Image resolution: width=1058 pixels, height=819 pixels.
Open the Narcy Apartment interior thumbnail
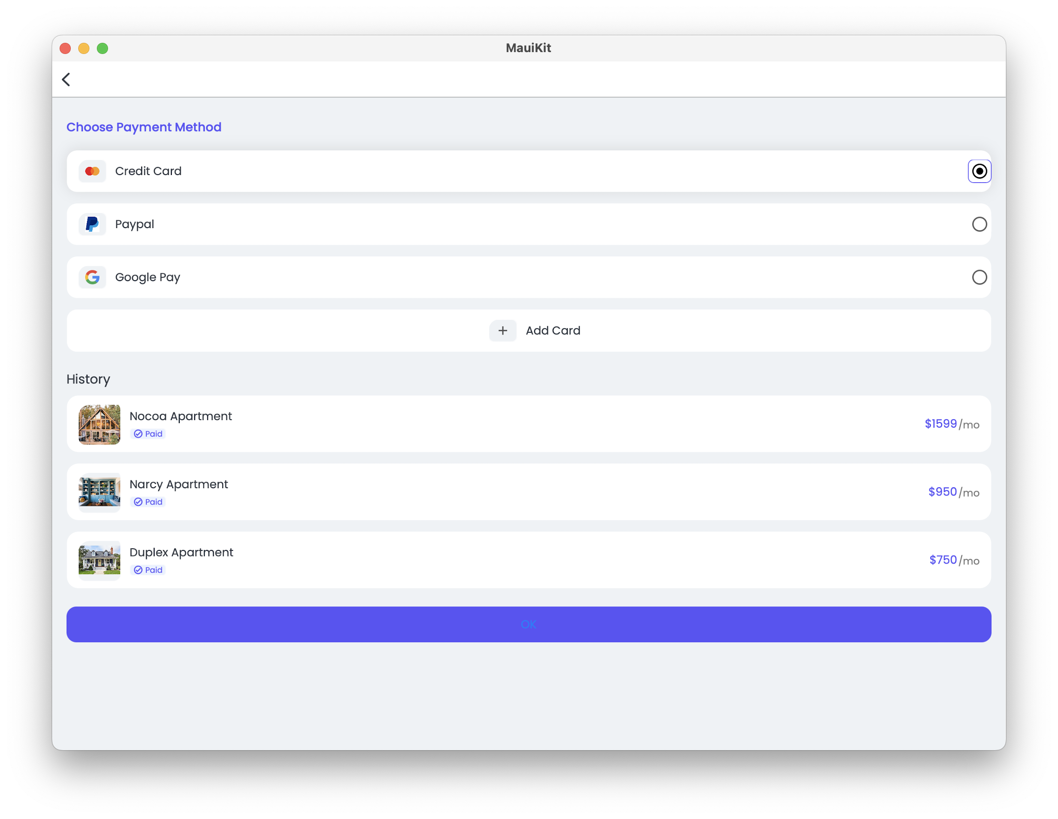pyautogui.click(x=99, y=492)
